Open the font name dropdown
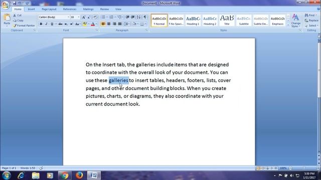321x180 pixels. click(x=68, y=17)
